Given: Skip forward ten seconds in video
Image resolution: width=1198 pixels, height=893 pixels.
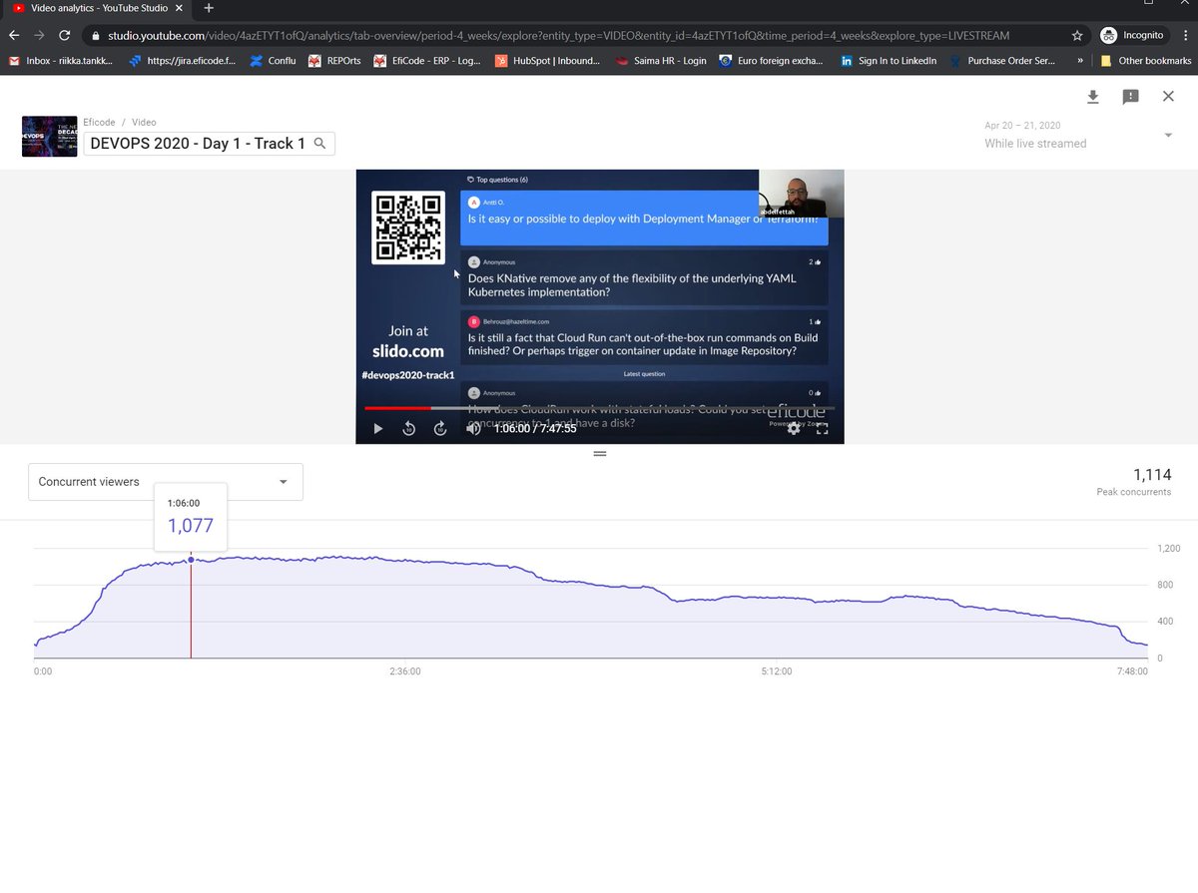Looking at the screenshot, I should [x=440, y=428].
